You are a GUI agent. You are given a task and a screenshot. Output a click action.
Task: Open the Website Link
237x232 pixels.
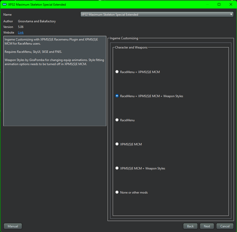click(21, 33)
